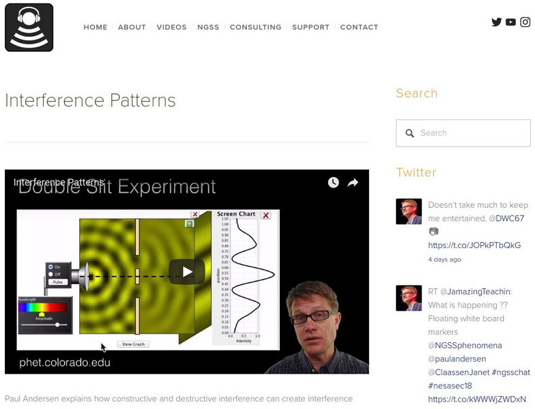Click the video Share arrow icon
Viewport: 535px width, 409px height.
point(353,183)
